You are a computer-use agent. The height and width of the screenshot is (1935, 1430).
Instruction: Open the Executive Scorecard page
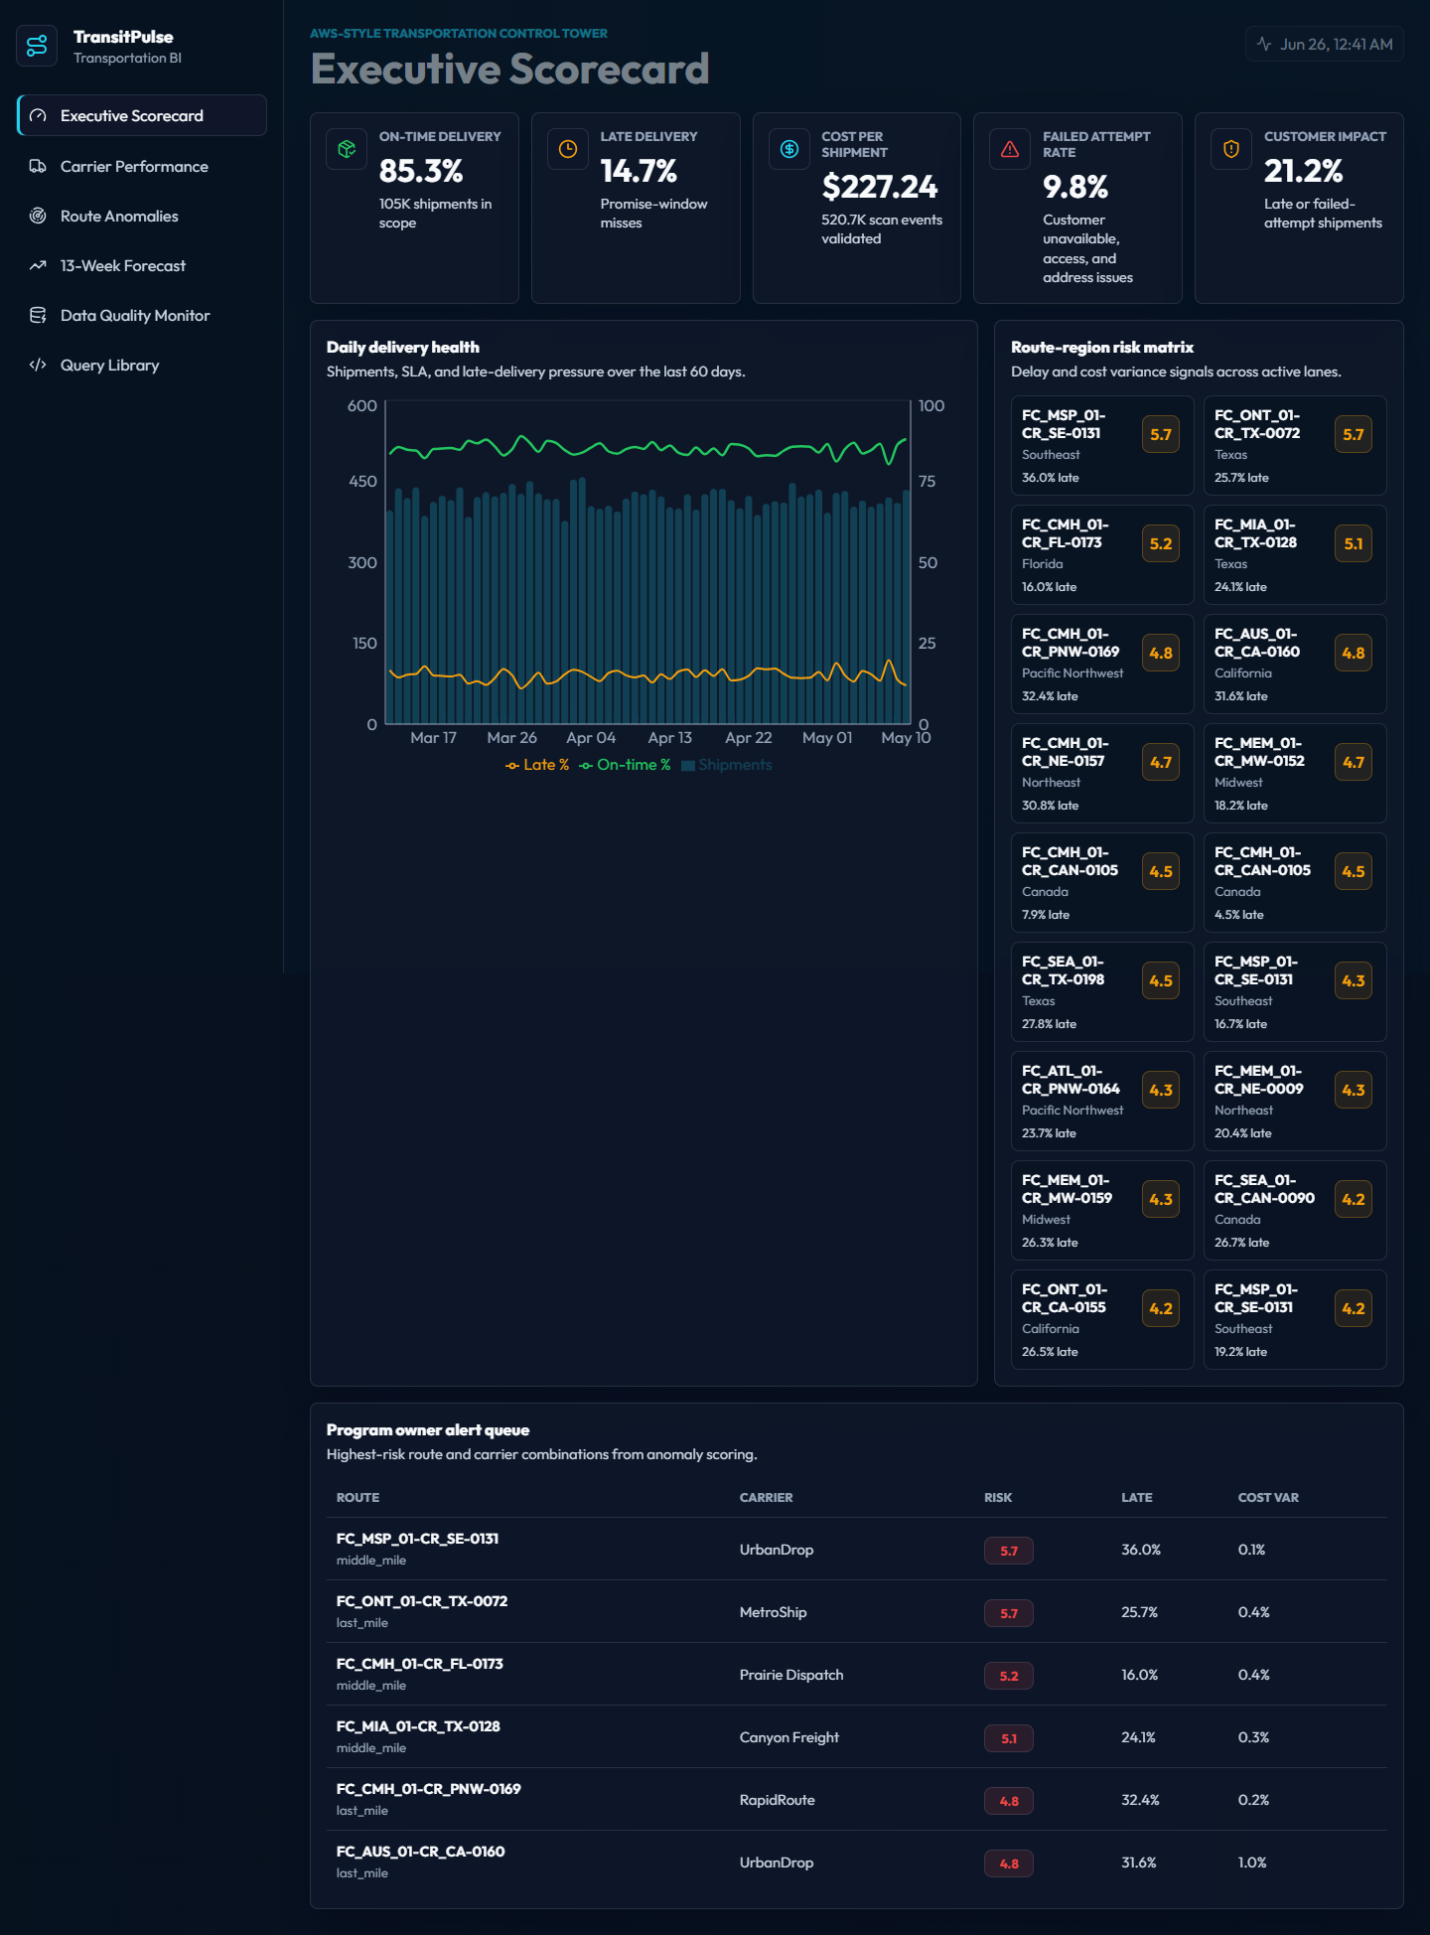(x=142, y=115)
